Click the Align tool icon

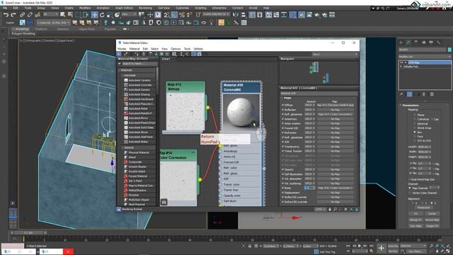click(243, 15)
